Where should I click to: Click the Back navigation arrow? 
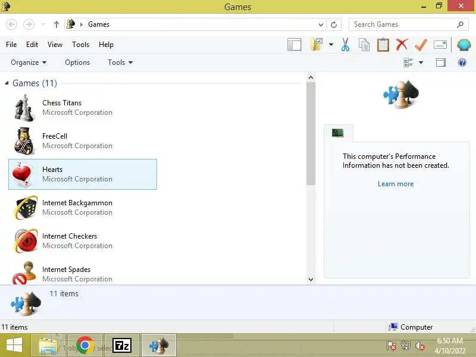click(x=11, y=24)
